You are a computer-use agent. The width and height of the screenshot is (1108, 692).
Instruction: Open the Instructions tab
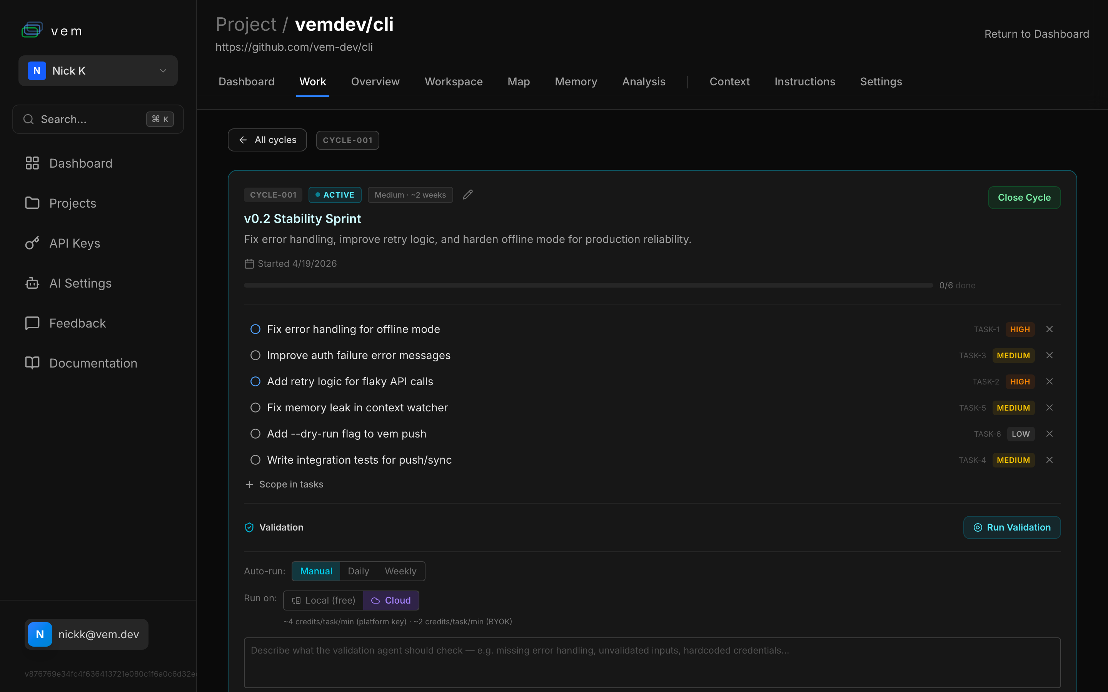pyautogui.click(x=804, y=82)
